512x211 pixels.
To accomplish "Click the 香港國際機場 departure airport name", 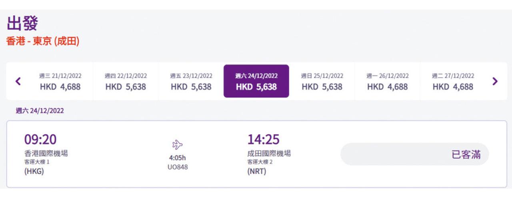I will click(46, 153).
